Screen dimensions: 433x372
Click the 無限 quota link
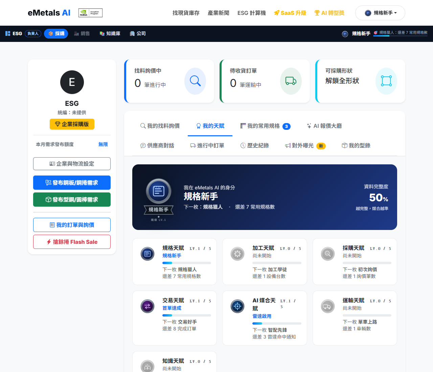[x=103, y=144]
